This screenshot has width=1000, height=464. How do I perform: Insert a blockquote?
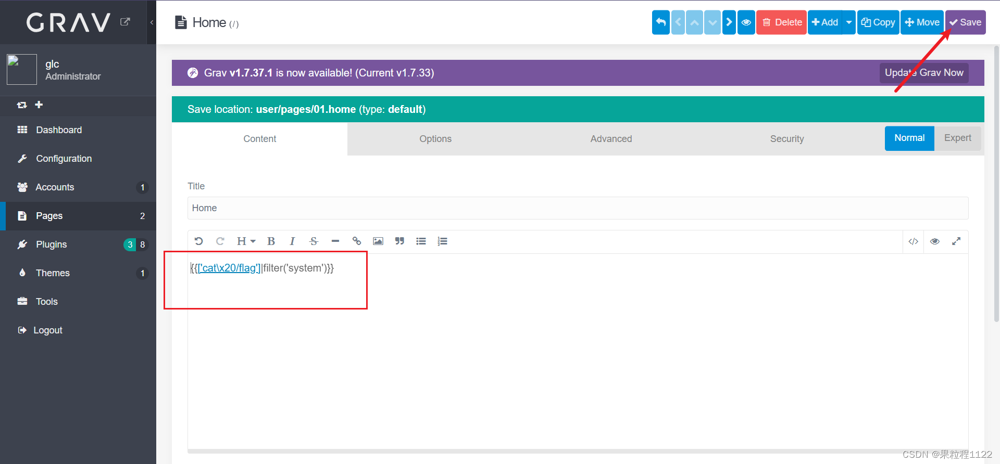(399, 241)
